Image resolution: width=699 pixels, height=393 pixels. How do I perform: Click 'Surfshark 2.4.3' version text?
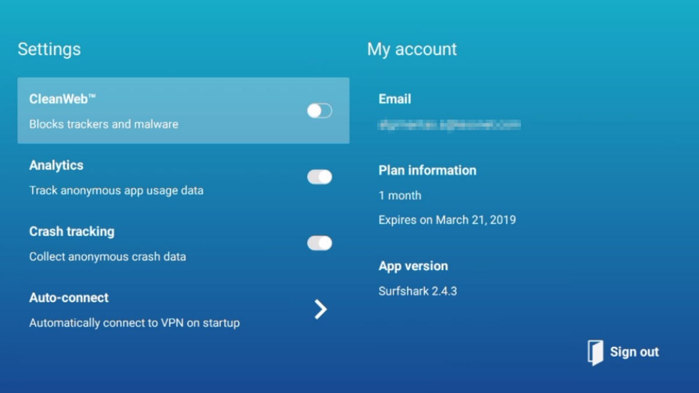[418, 291]
